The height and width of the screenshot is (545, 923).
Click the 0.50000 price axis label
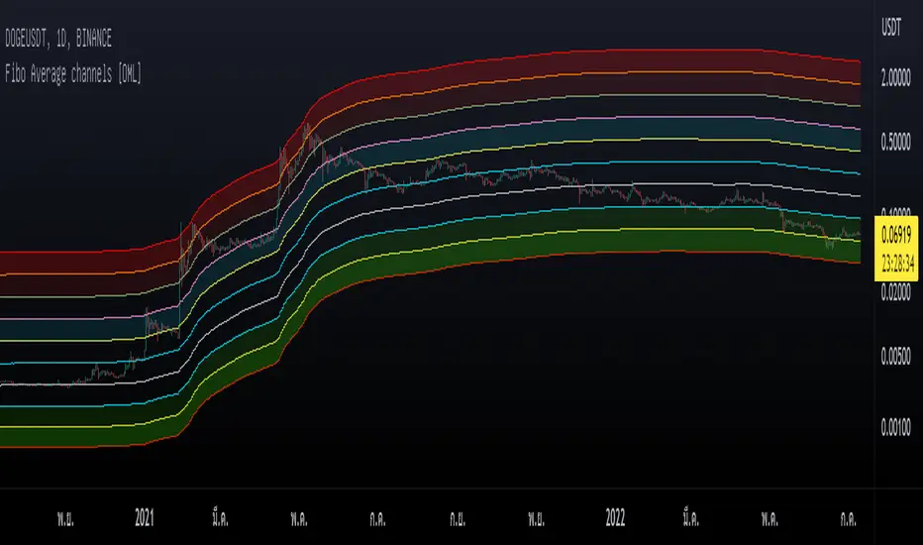(895, 142)
